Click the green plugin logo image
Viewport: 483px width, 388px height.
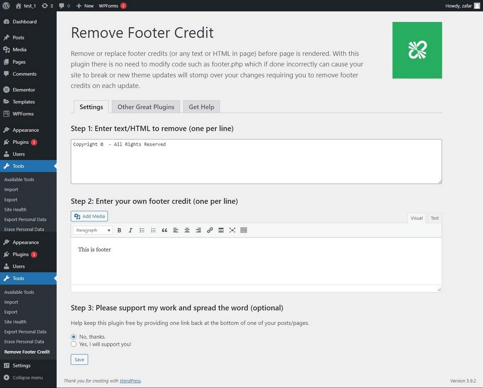point(417,50)
